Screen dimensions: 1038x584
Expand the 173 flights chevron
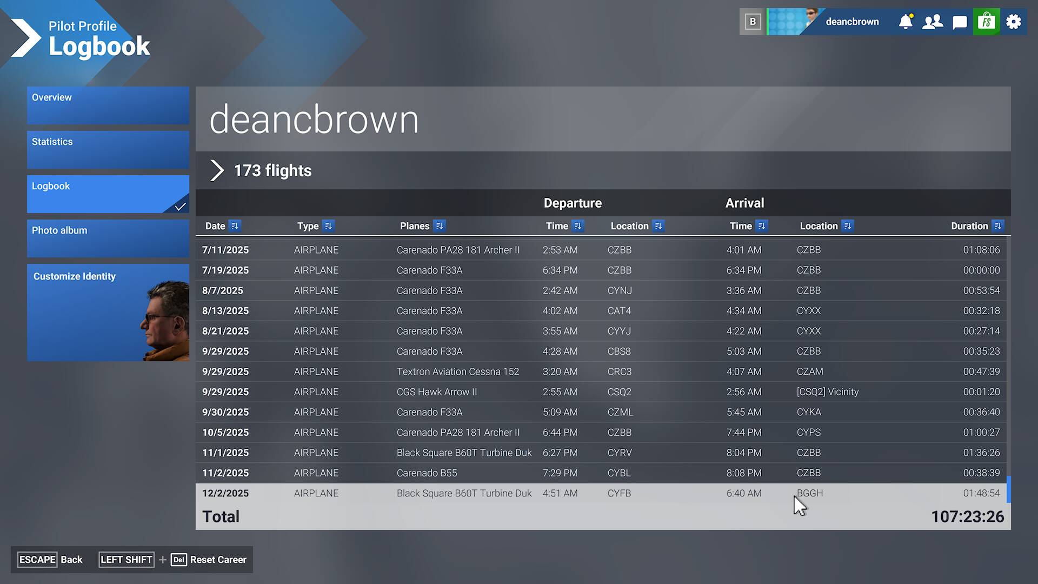pos(217,170)
